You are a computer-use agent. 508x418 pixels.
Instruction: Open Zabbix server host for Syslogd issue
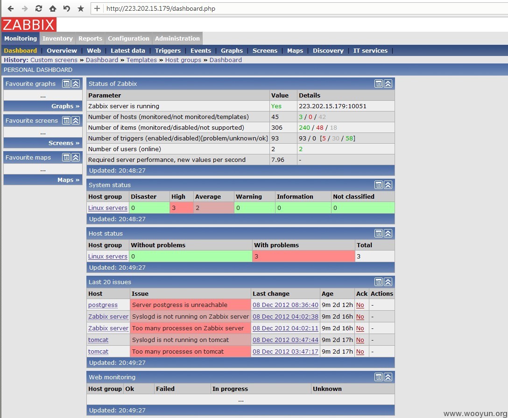[x=108, y=317]
